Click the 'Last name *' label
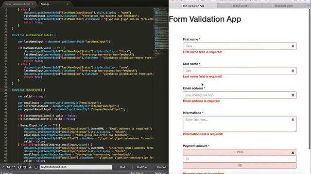The image size is (311, 174). (191, 64)
